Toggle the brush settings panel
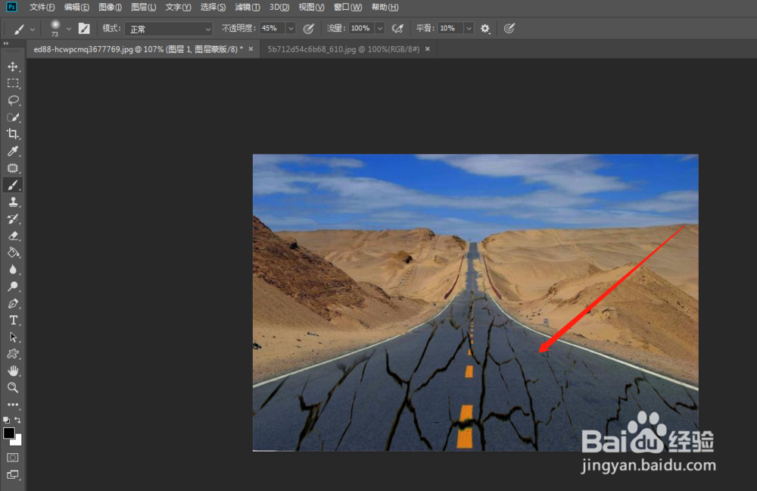The height and width of the screenshot is (491, 757). [x=84, y=29]
